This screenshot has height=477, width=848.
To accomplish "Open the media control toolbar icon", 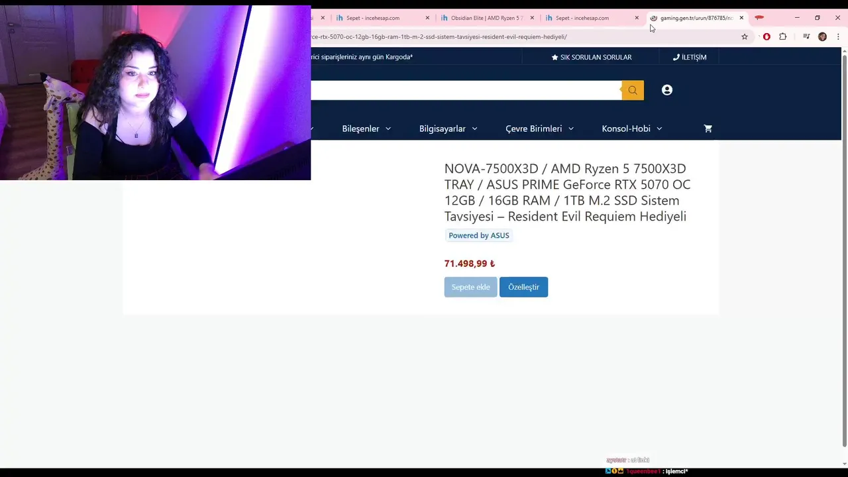I will pos(806,36).
